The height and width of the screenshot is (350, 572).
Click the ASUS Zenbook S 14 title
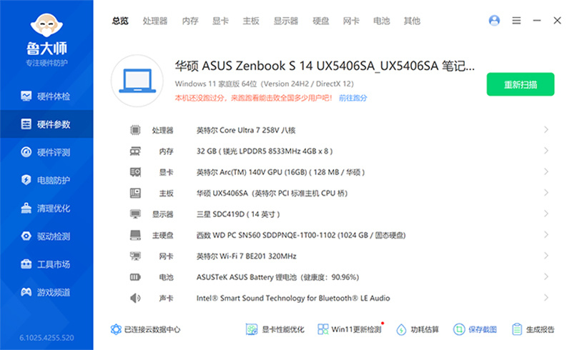[325, 66]
